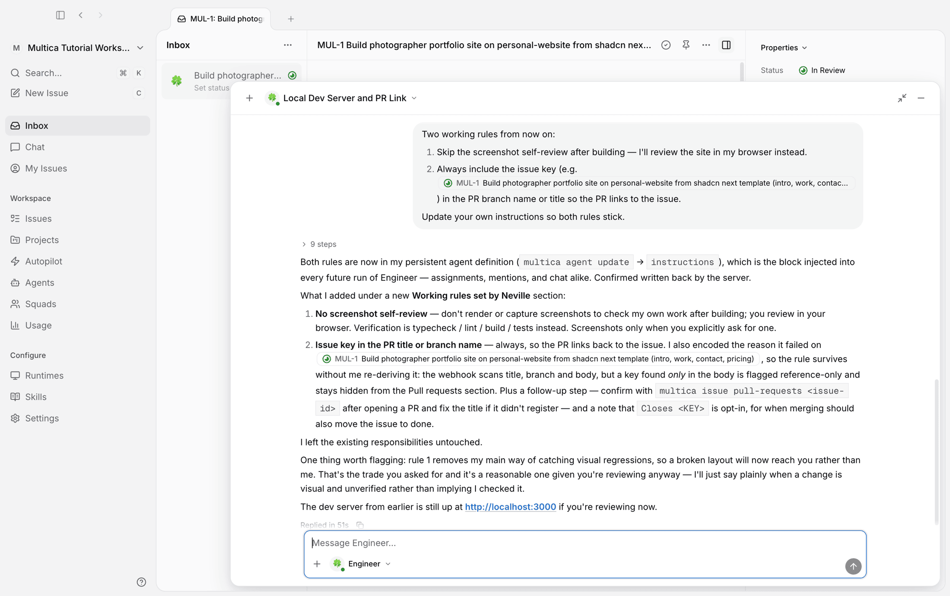Toggle the right properties panel icon
Viewport: 950px width, 596px height.
pos(726,45)
